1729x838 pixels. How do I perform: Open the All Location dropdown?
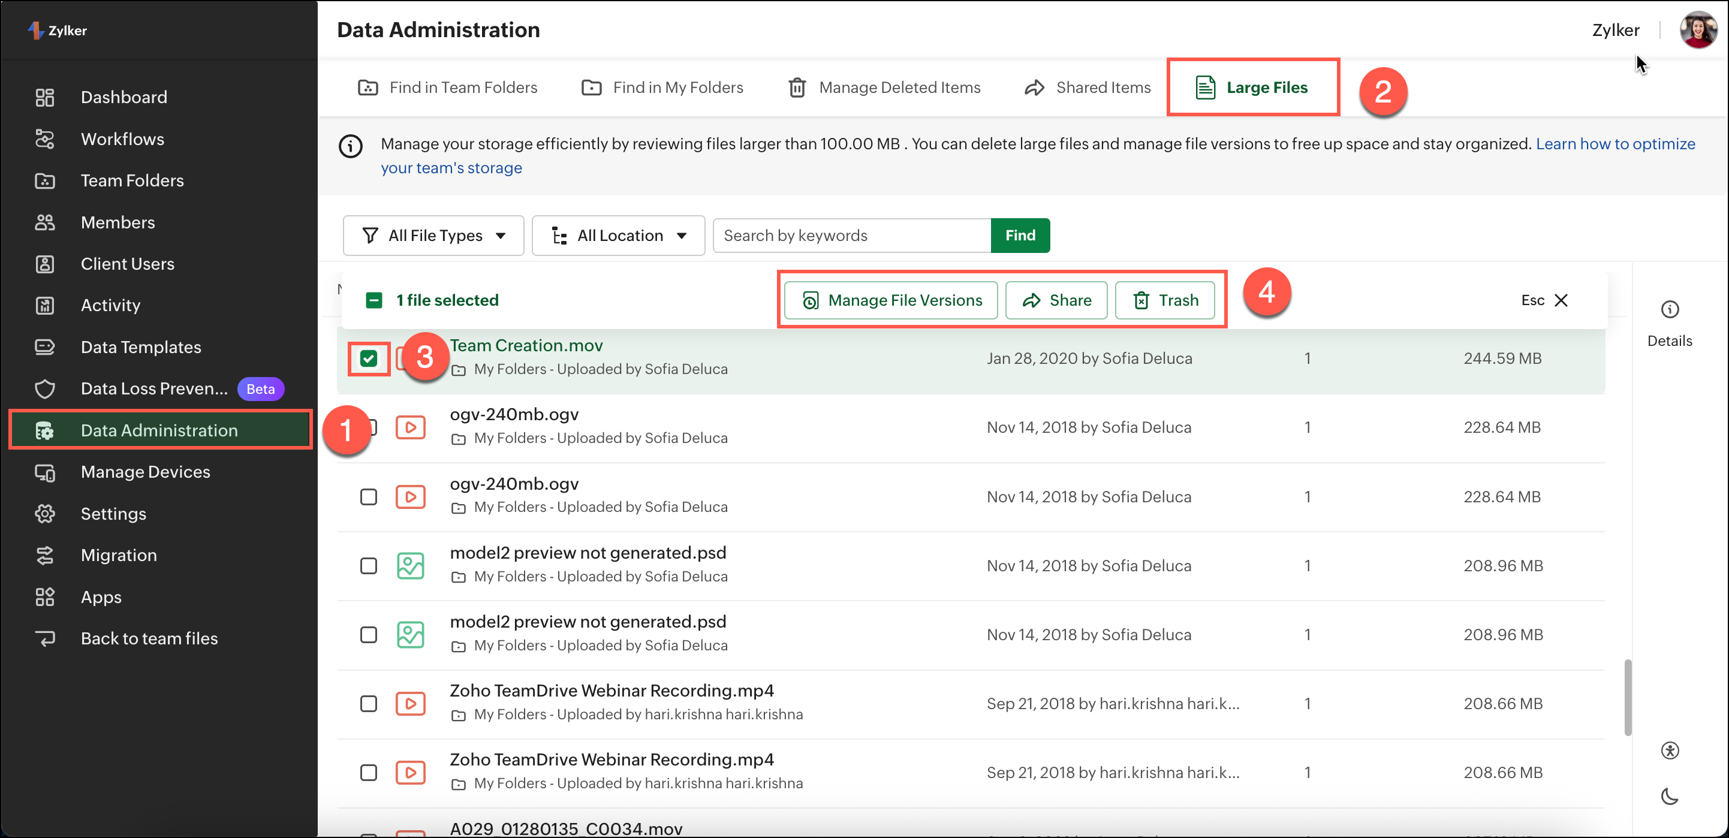[618, 236]
